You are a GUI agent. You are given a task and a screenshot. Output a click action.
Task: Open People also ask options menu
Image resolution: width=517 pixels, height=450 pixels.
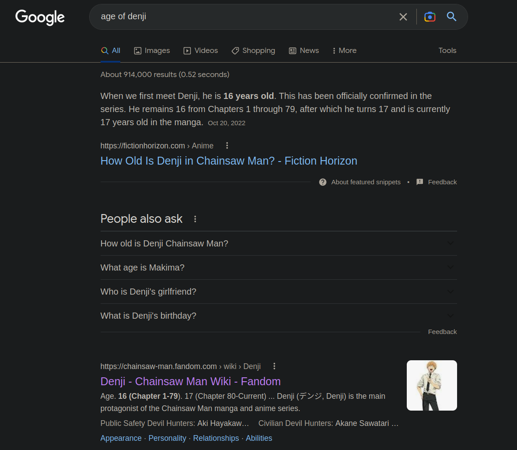tap(195, 219)
